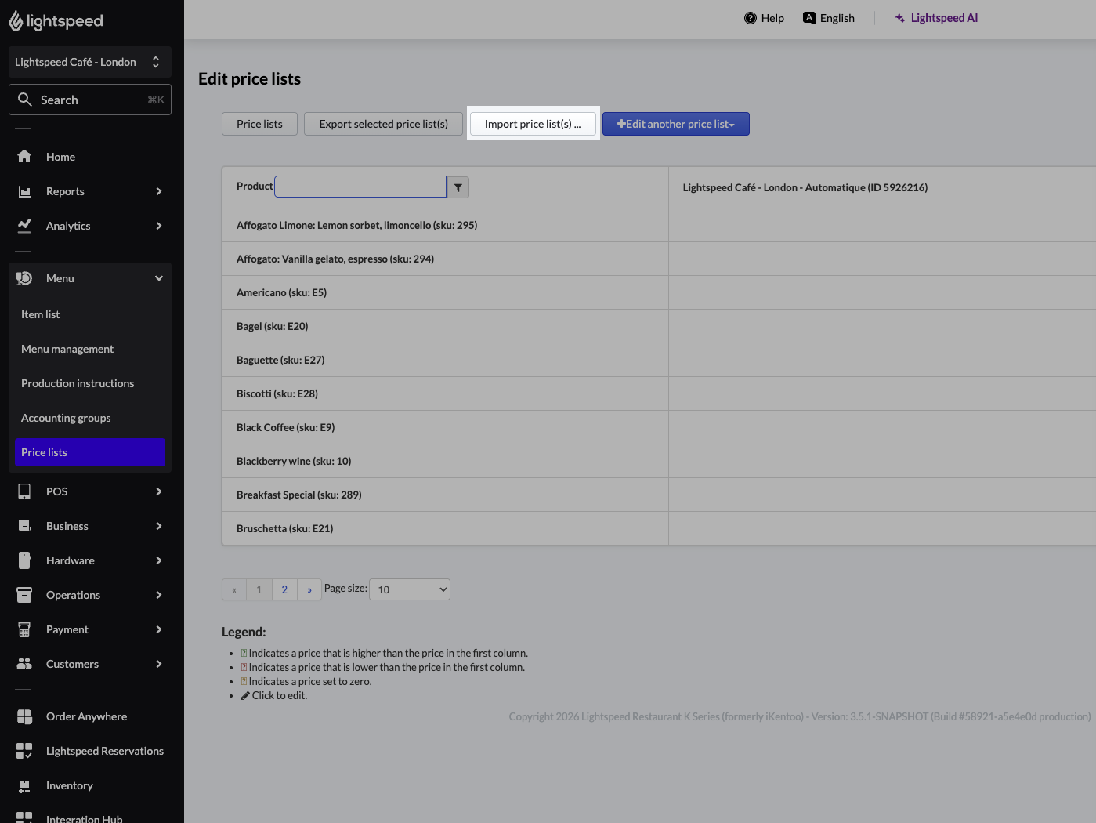This screenshot has width=1096, height=823.
Task: Expand the Hardware submenu chevron
Action: (x=159, y=560)
